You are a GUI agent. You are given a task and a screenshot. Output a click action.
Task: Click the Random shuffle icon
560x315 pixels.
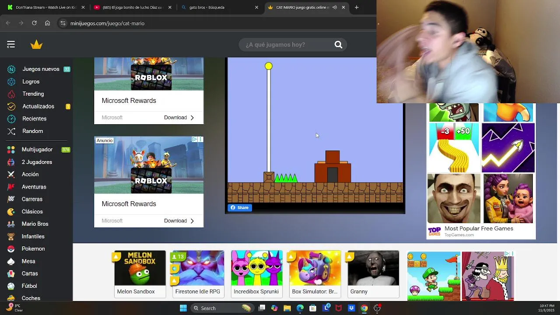(11, 131)
